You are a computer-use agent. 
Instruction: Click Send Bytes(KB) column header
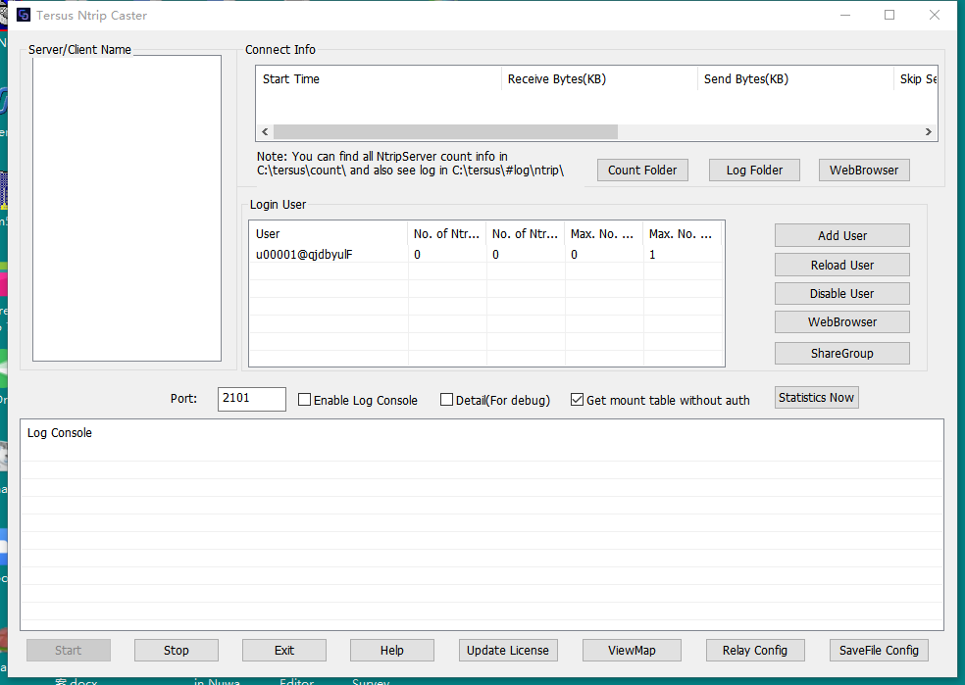[x=795, y=78]
